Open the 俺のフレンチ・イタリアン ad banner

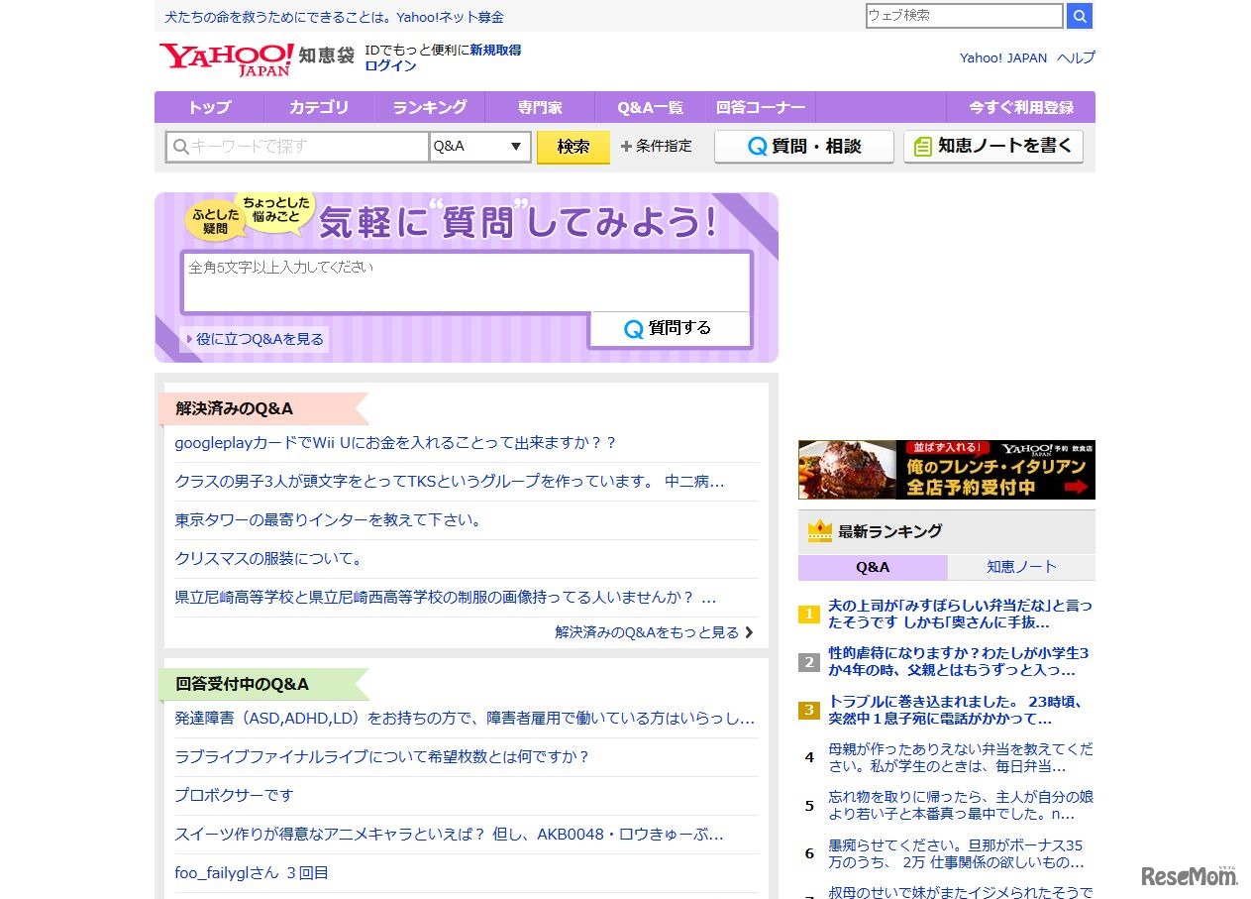click(x=946, y=469)
